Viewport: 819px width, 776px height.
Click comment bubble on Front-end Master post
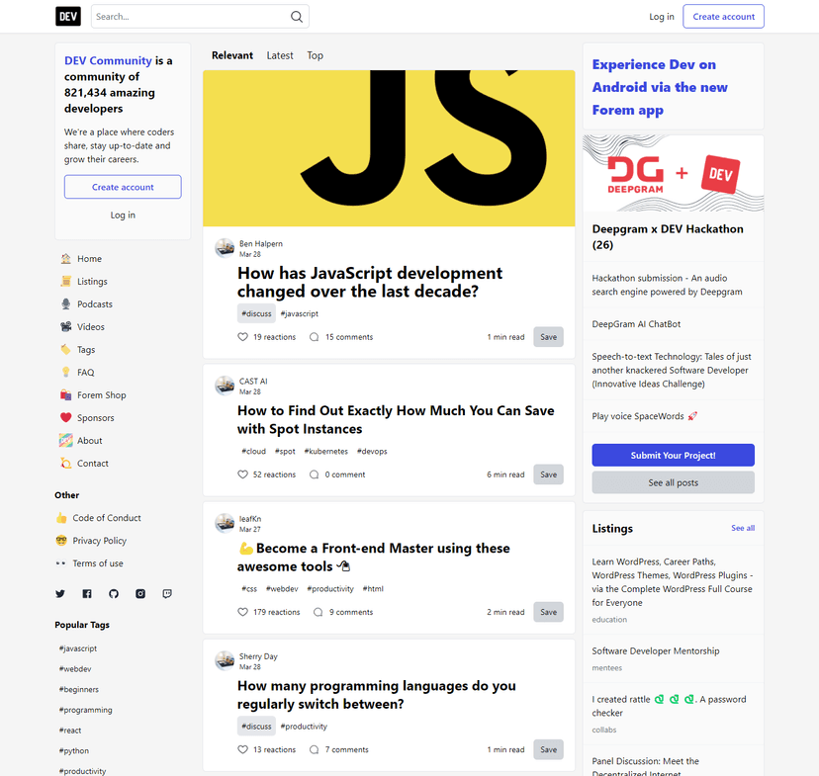318,612
